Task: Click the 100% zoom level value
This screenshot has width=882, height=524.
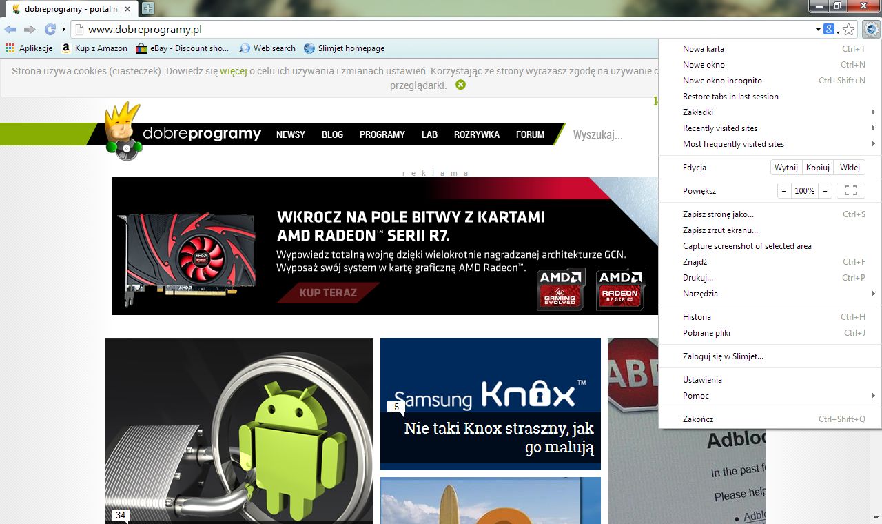Action: pyautogui.click(x=804, y=191)
